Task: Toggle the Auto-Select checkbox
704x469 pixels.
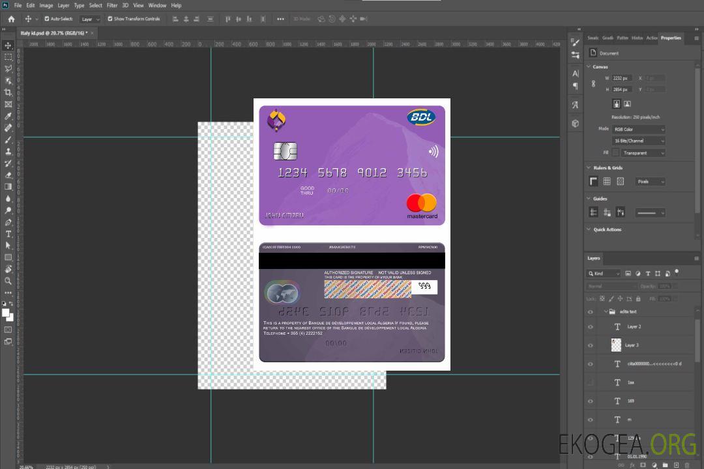Action: 47,19
